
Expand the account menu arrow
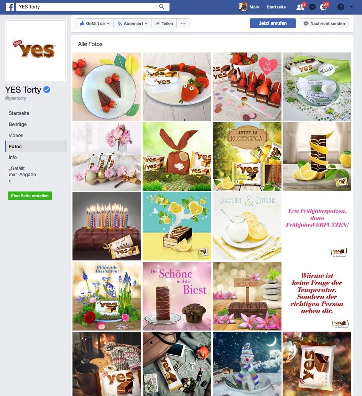pyautogui.click(x=351, y=7)
